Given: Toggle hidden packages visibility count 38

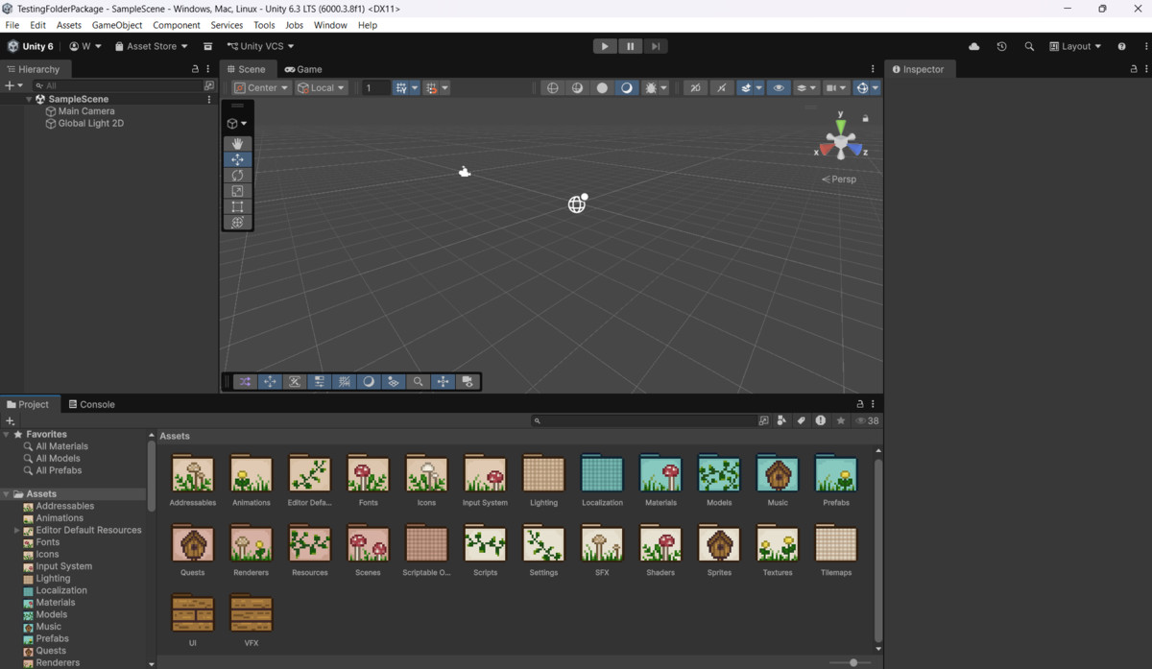Looking at the screenshot, I should coord(867,420).
